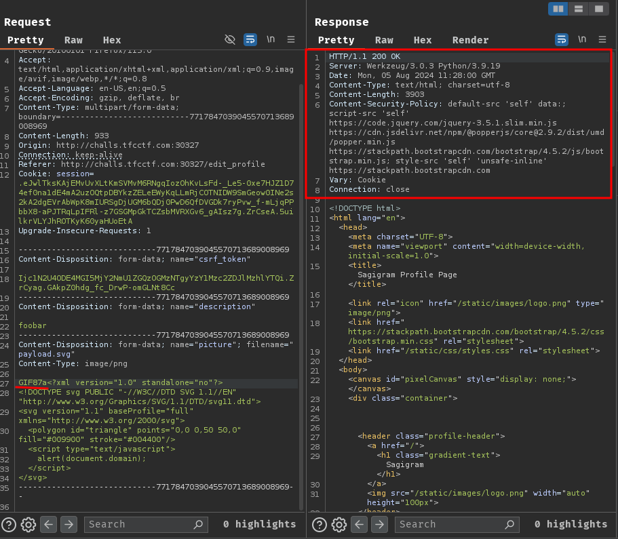Click magnifier icon in Response search box
Viewport: 618px width, 539px height.
tap(509, 524)
